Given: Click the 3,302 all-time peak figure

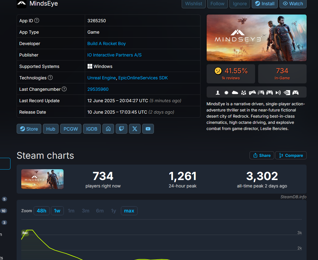Looking at the screenshot, I should tap(262, 176).
